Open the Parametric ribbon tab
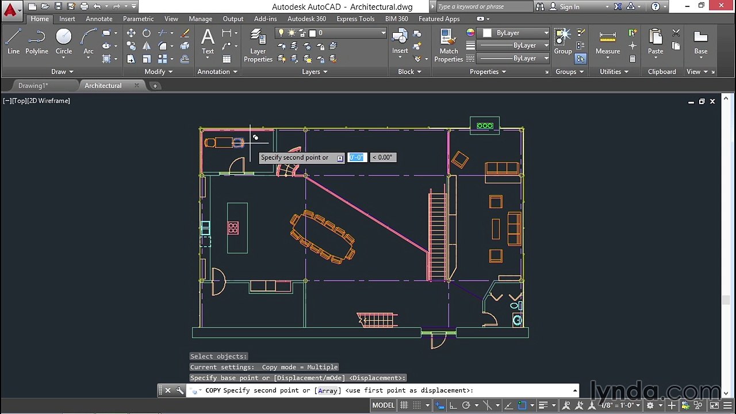Viewport: 736px width, 414px height. [138, 19]
